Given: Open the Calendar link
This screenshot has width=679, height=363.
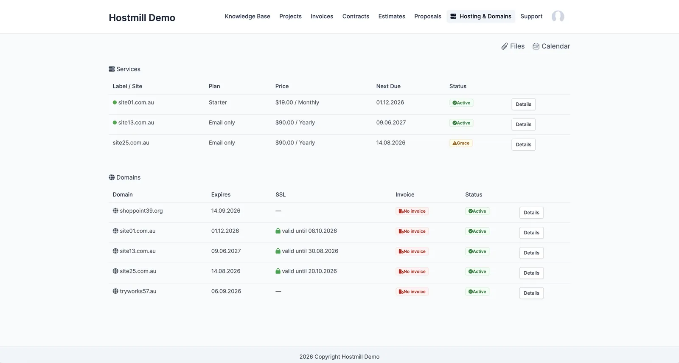Looking at the screenshot, I should (x=551, y=46).
